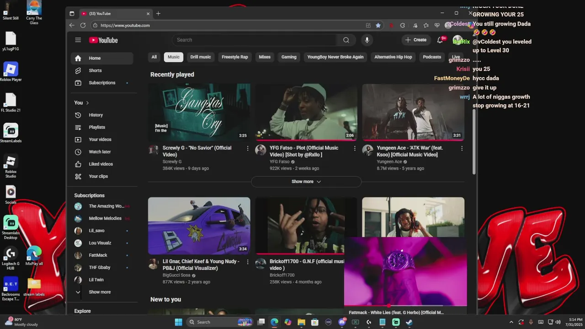Open more options for Screwly G video
Image resolution: width=585 pixels, height=329 pixels.
248,149
